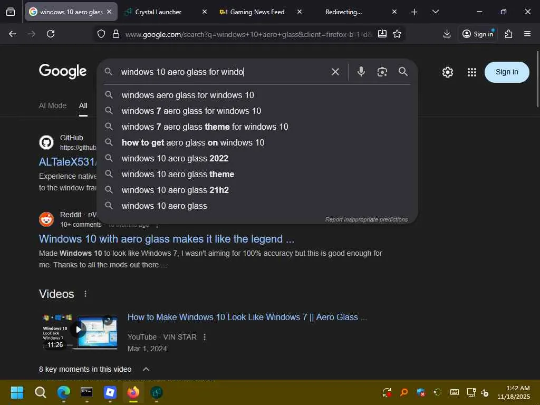Open the orange magnifier tray icon
The height and width of the screenshot is (405, 540).
[403, 392]
